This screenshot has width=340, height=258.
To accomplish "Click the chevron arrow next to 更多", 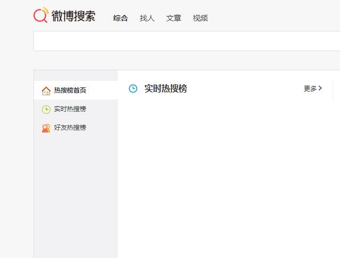I will pyautogui.click(x=320, y=89).
